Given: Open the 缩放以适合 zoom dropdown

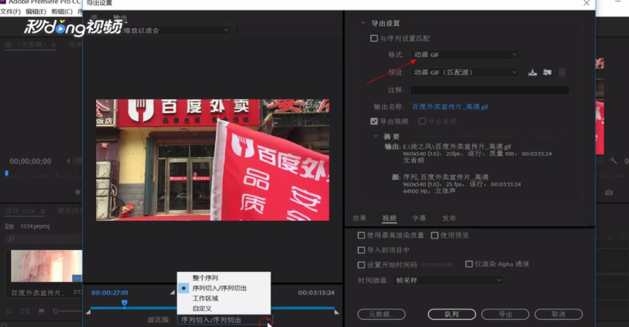Looking at the screenshot, I should coord(175,30).
